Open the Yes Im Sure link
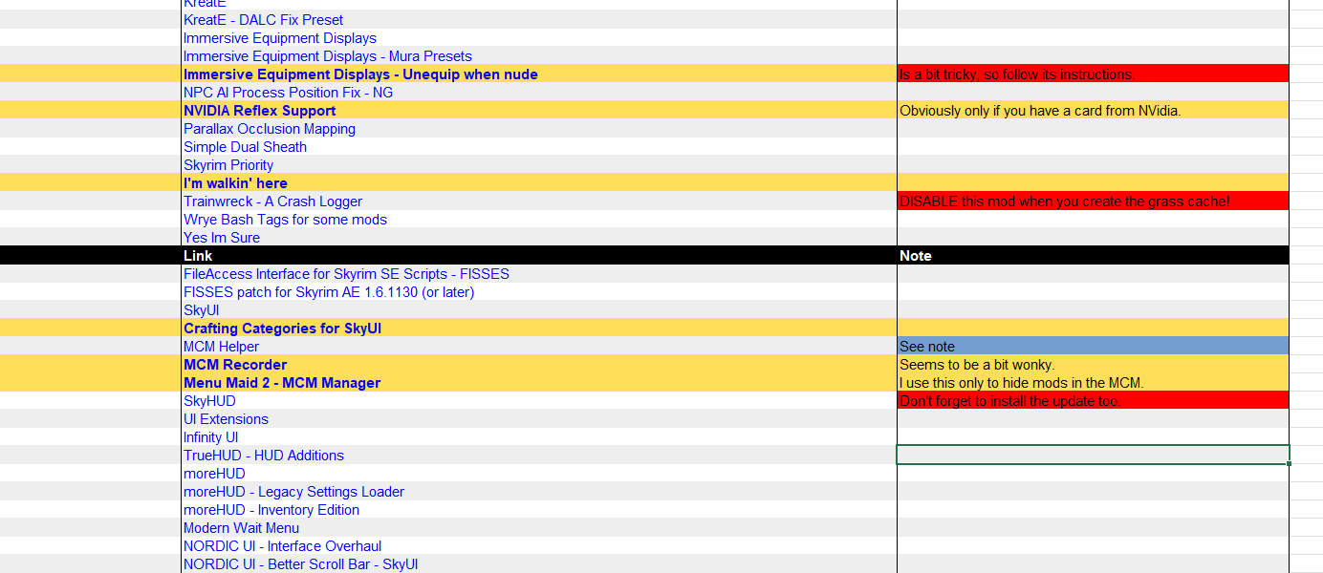Image resolution: width=1323 pixels, height=573 pixels. pyautogui.click(x=222, y=238)
